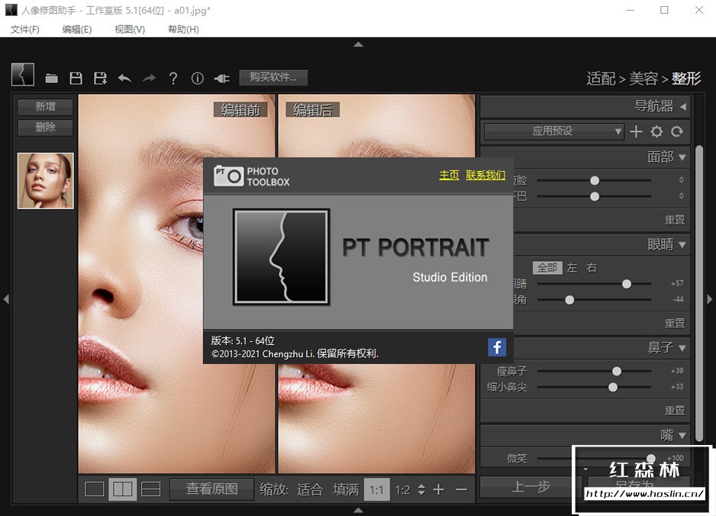Viewport: 716px width, 516px height.
Task: Collapse the 面部 face section
Action: (682, 157)
